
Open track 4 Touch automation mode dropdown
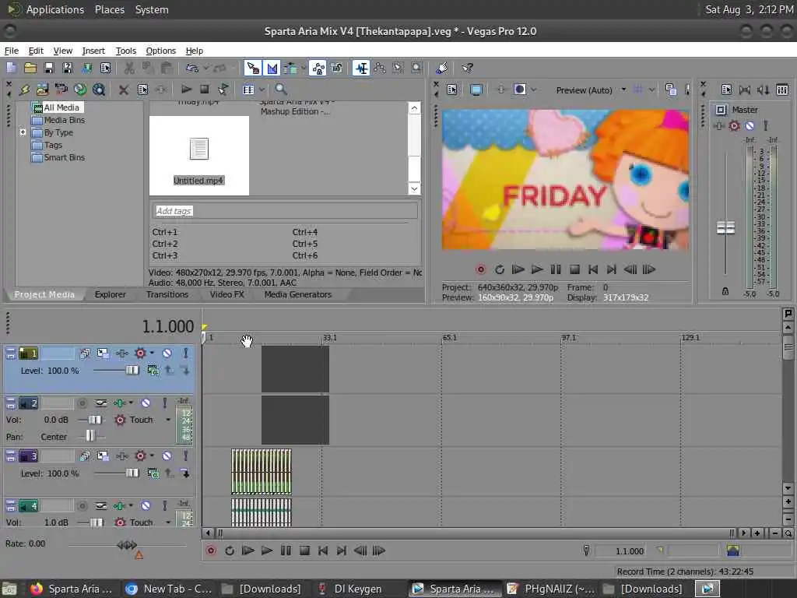tap(168, 522)
